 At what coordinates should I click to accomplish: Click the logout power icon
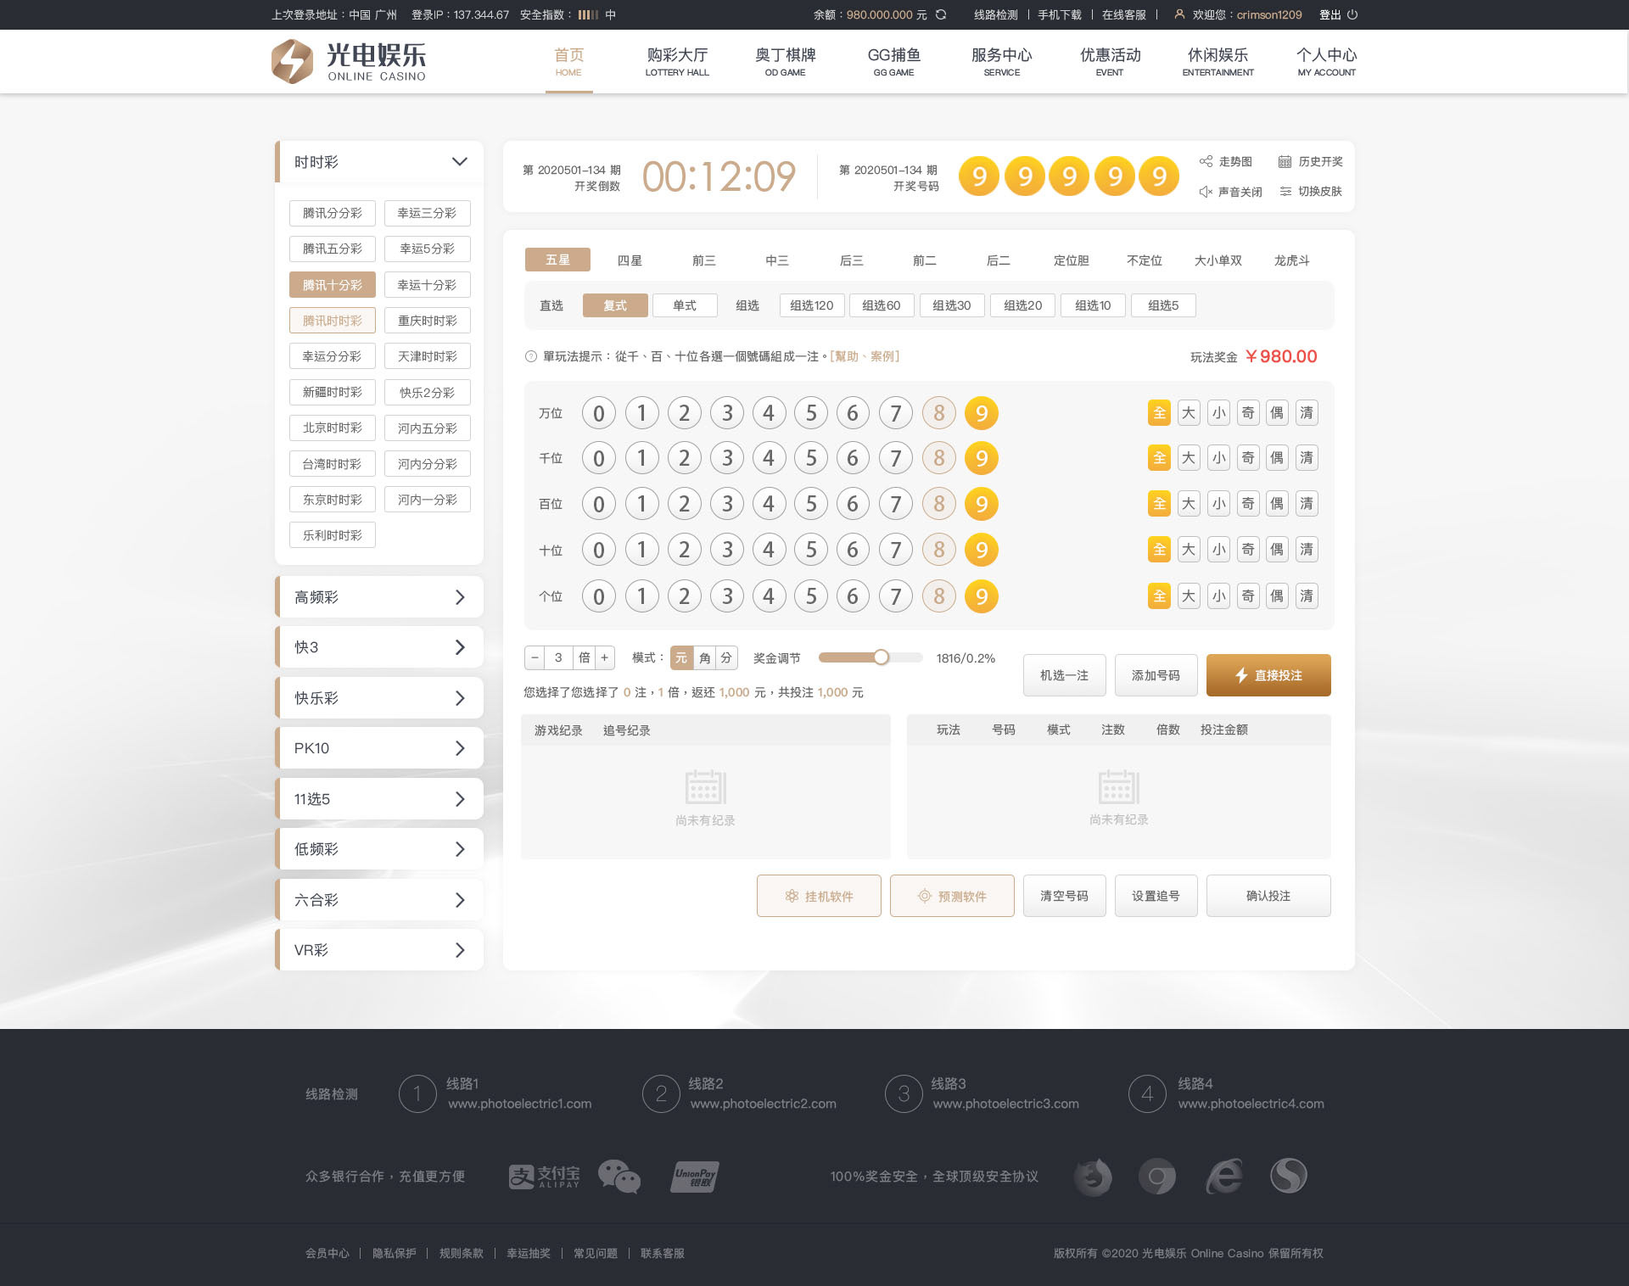coord(1352,14)
